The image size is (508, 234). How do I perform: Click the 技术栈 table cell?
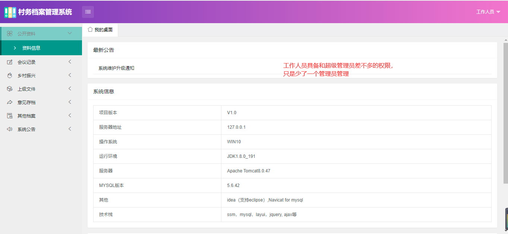[157, 215]
